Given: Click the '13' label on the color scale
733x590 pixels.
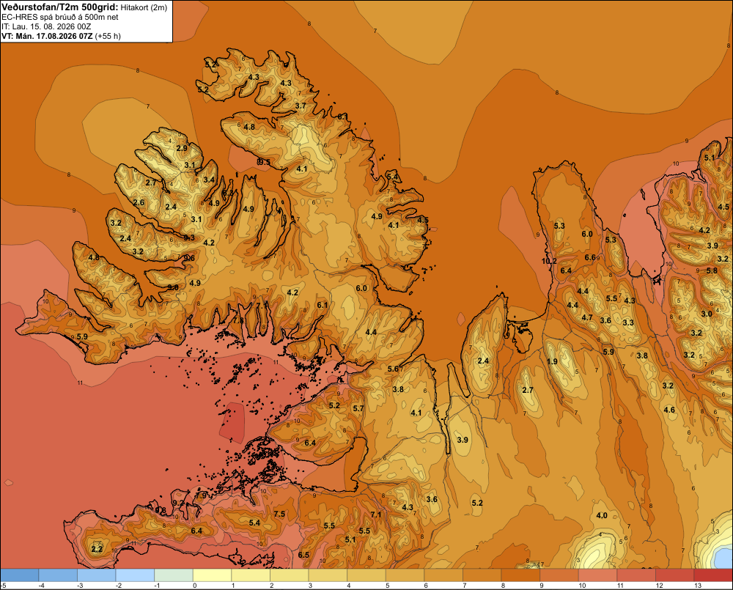Looking at the screenshot, I should point(698,586).
